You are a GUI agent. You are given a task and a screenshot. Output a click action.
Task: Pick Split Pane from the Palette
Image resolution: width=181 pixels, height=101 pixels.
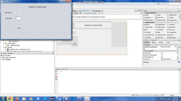(x=147, y=18)
